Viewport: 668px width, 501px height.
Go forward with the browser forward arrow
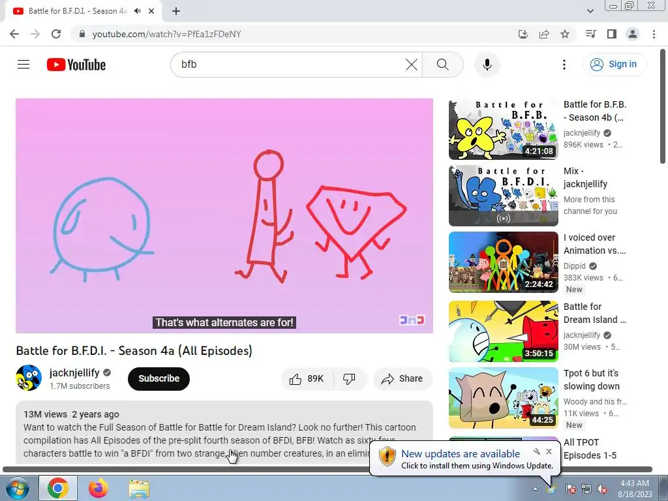(x=35, y=34)
